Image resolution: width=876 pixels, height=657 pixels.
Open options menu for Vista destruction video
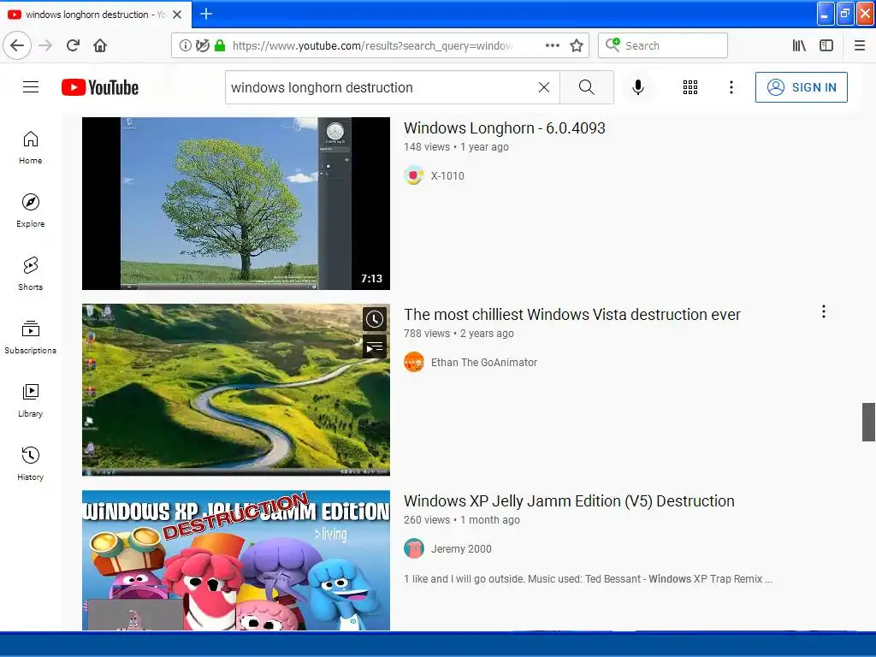pos(824,311)
